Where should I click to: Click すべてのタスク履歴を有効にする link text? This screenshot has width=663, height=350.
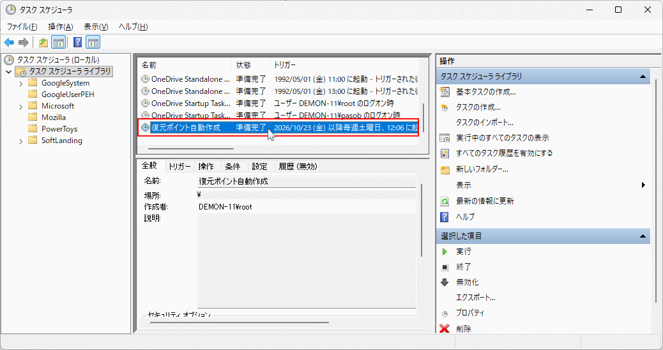[504, 153]
